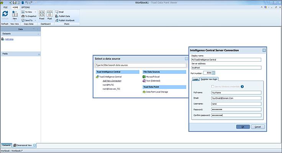Click the third quick-access toolbar icon

18,3
